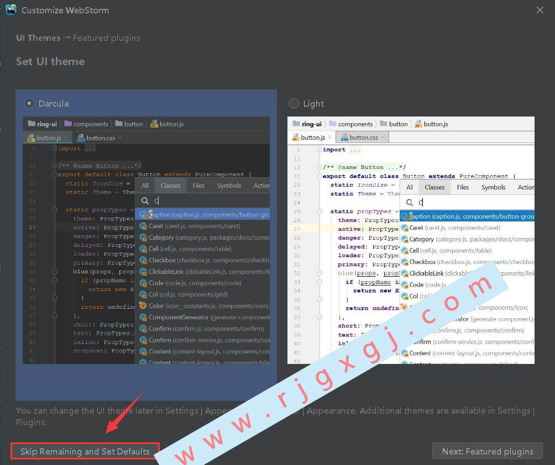Click the WebStorm logo icon
This screenshot has height=465, width=555.
click(11, 9)
